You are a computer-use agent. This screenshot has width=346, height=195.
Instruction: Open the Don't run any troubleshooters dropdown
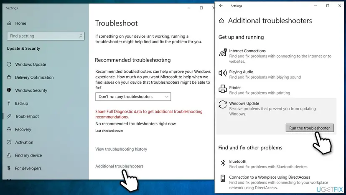click(133, 97)
